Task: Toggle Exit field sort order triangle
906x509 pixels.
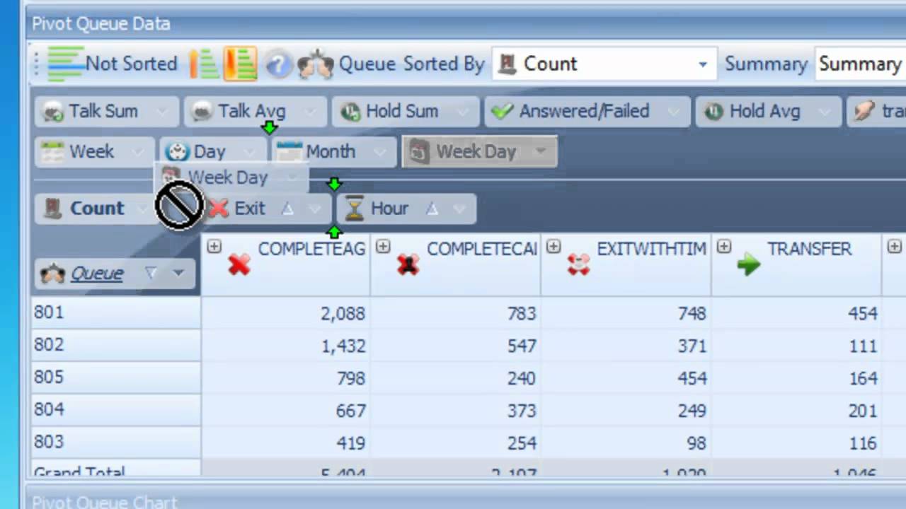Action: (x=287, y=209)
